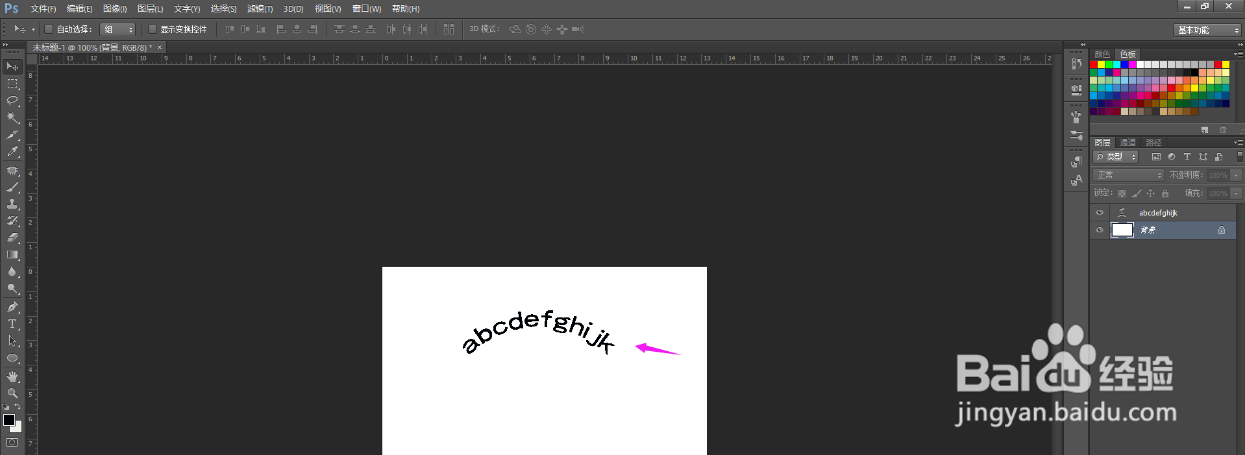Select the Eyedropper tool
The width and height of the screenshot is (1245, 455).
pos(12,152)
